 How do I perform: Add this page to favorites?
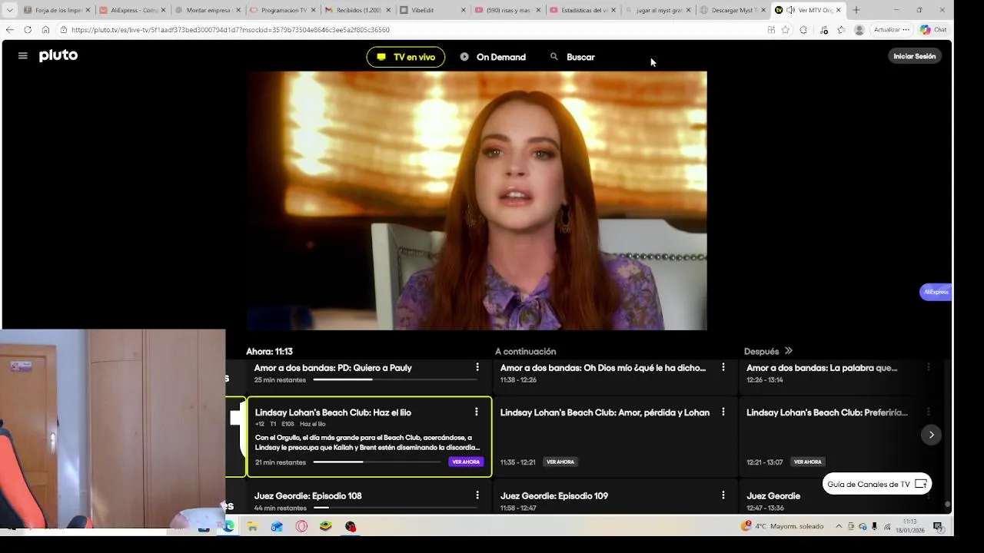(x=785, y=30)
